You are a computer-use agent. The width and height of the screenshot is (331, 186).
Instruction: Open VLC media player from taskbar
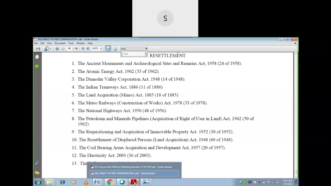[x=86, y=182]
